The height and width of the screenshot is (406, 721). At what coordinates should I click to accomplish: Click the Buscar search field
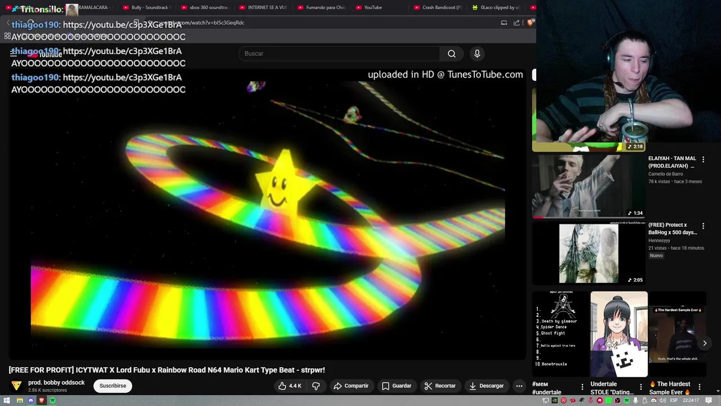(x=340, y=54)
